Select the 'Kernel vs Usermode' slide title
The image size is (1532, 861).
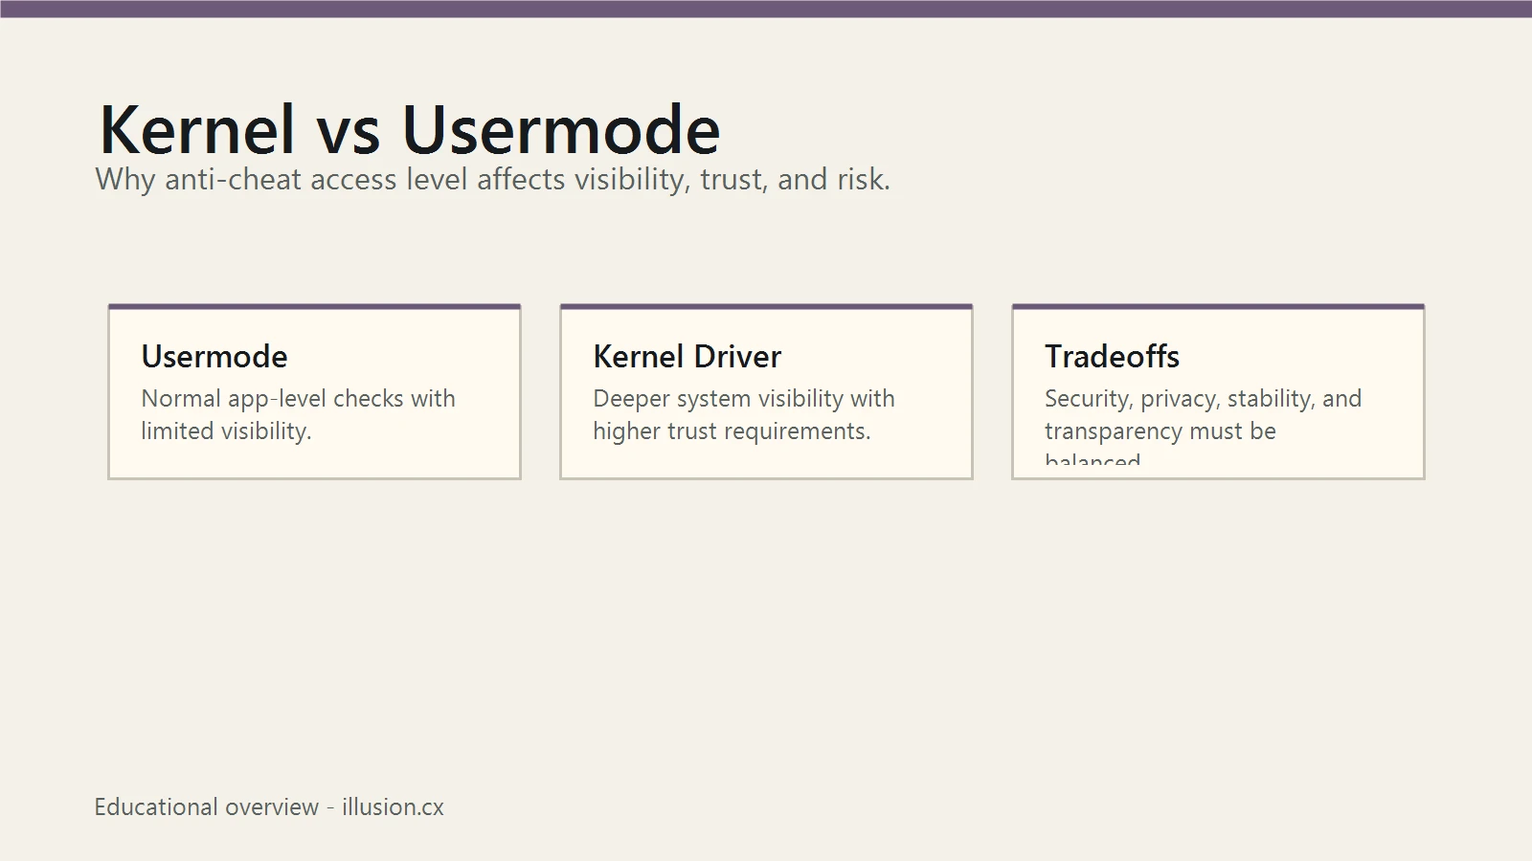tap(410, 129)
